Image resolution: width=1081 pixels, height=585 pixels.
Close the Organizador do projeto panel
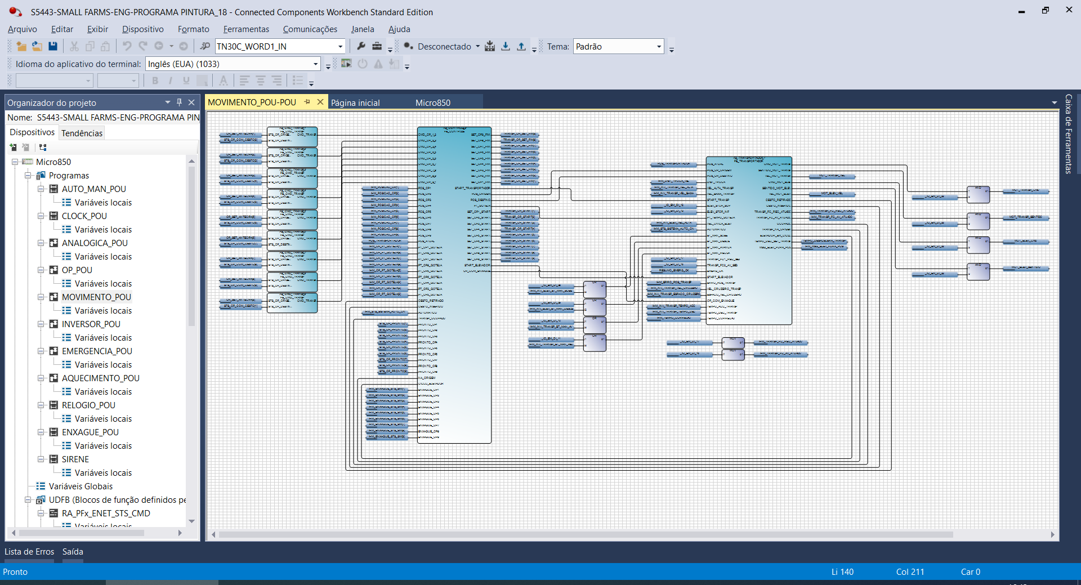[191, 102]
